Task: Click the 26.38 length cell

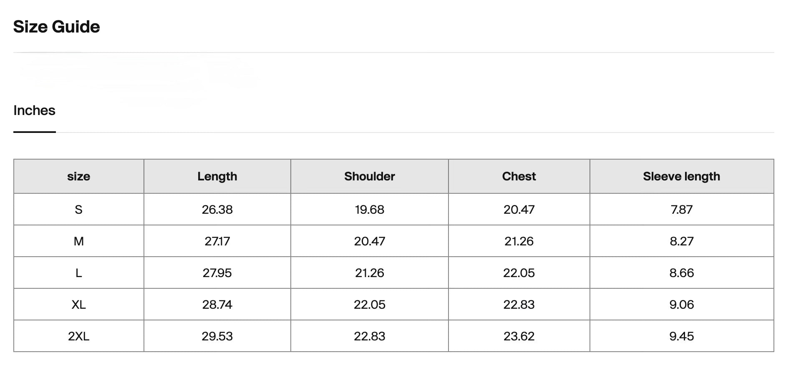Action: (x=217, y=209)
